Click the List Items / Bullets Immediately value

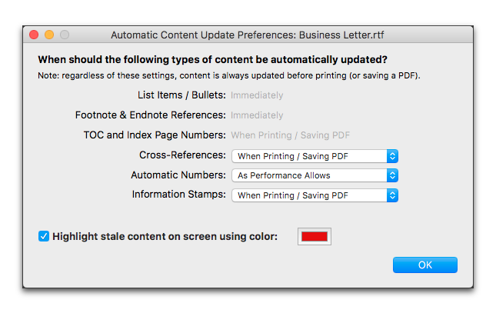[x=257, y=95]
